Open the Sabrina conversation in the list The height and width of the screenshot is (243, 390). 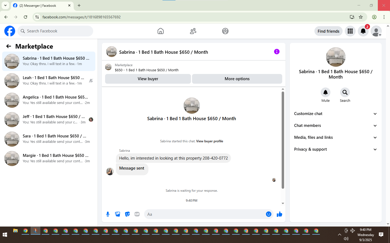pos(49,61)
